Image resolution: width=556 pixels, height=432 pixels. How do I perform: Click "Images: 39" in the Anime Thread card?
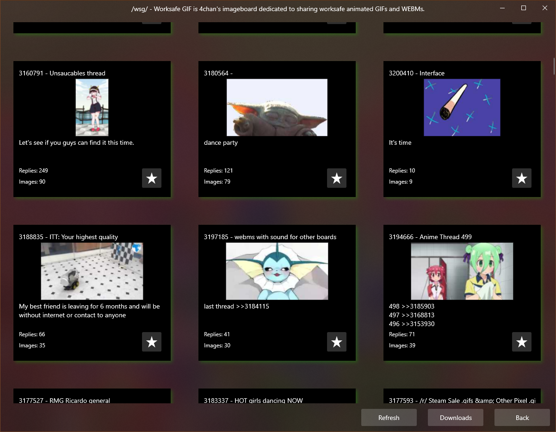pyautogui.click(x=402, y=346)
